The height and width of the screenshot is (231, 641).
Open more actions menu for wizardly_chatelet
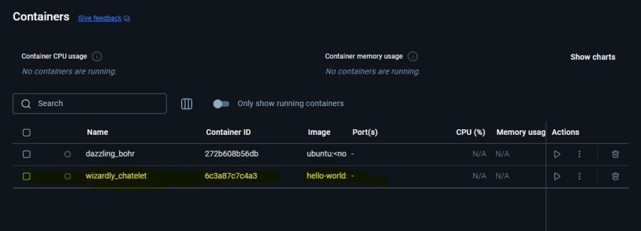coord(579,177)
